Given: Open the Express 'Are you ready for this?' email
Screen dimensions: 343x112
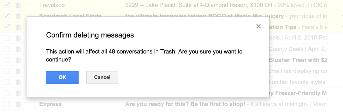Looking at the screenshot, I should (x=185, y=104).
